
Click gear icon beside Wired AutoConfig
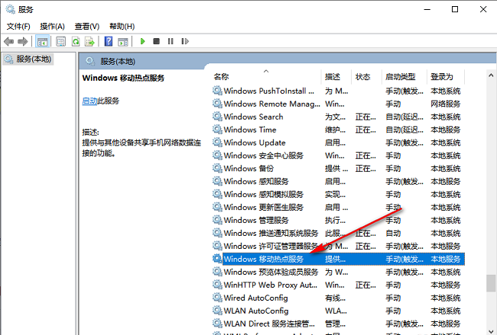217,298
